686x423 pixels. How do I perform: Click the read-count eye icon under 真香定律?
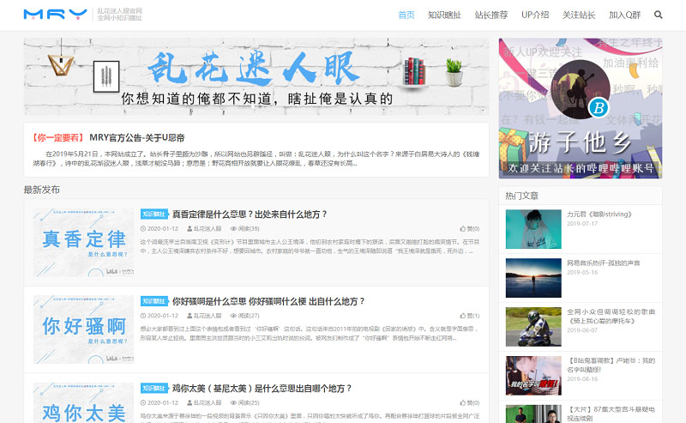point(232,229)
